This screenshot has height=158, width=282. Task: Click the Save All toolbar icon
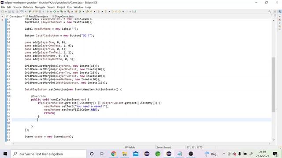tap(13, 11)
